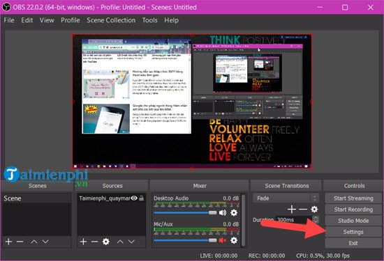Screen dimensions: 384x261
Task: Move source up in Sources panel
Action: tap(120, 242)
